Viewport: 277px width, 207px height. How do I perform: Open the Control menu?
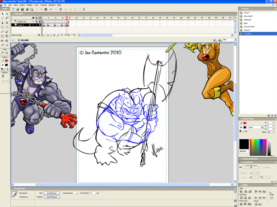tap(44, 5)
